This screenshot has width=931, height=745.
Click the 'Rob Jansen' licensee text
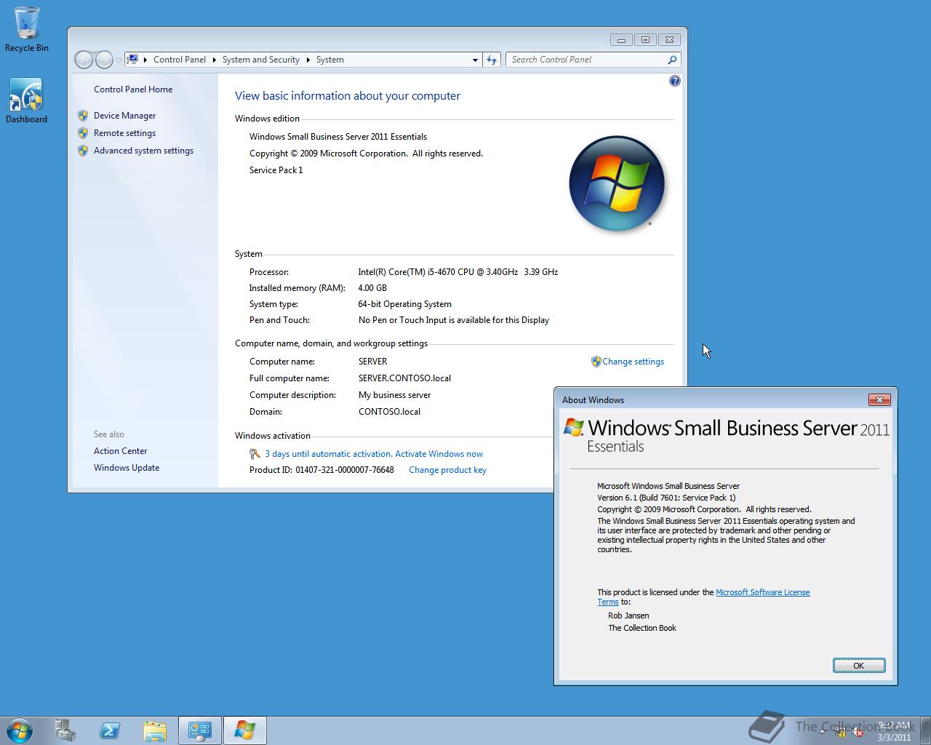628,615
